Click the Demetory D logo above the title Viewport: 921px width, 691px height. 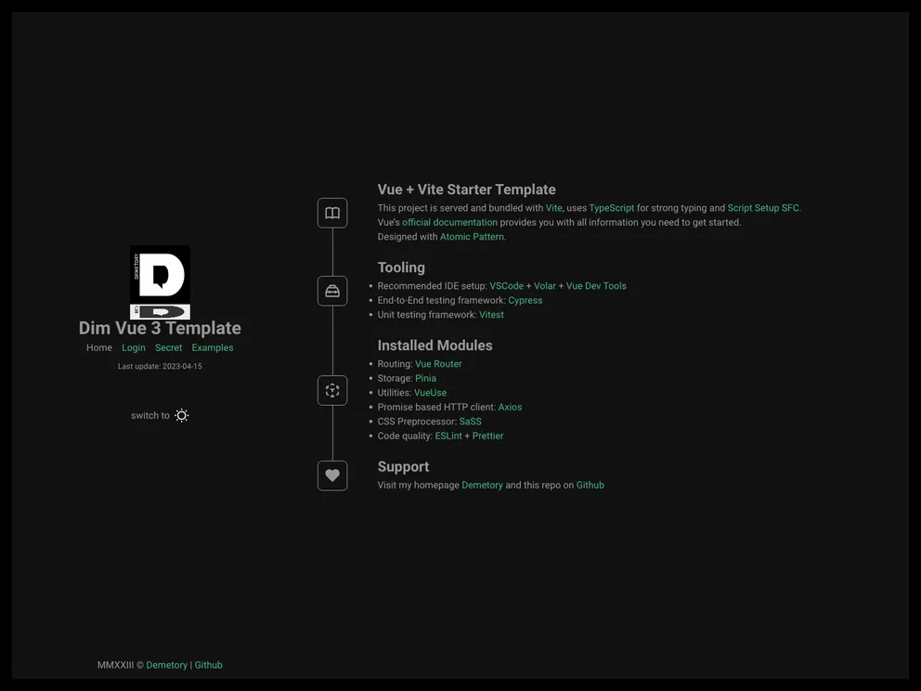tap(160, 282)
